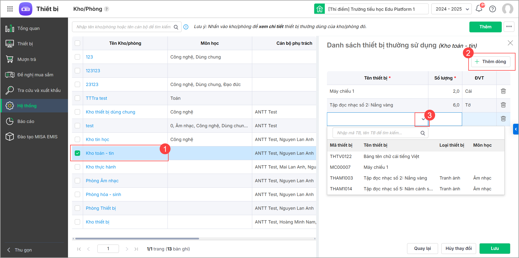The width and height of the screenshot is (519, 258).
Task: Select Bảng tên chữ cái tiếng Việt device
Action: [x=391, y=156]
